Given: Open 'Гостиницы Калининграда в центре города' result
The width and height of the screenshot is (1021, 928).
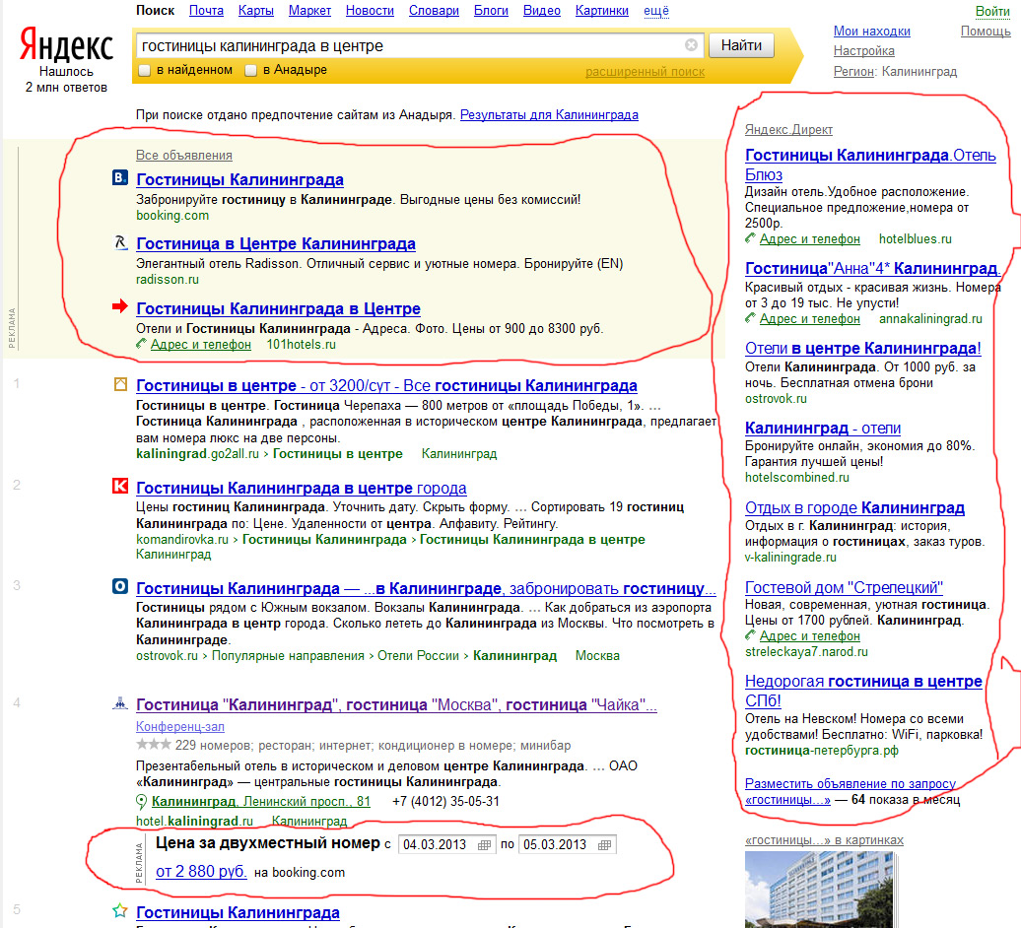Looking at the screenshot, I should pos(301,488).
